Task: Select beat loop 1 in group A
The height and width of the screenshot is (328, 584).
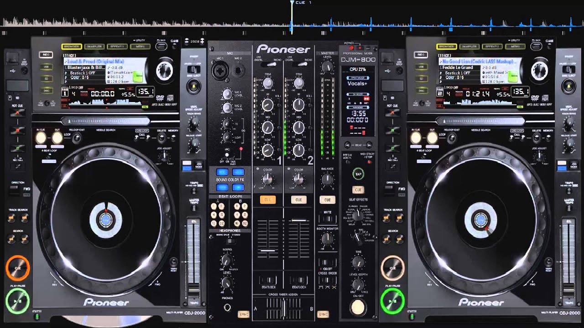Action: [x=214, y=206]
